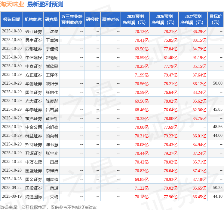The image size is (224, 210).
Task: Select the 华创证券 institution cell
Action: [x=34, y=84]
